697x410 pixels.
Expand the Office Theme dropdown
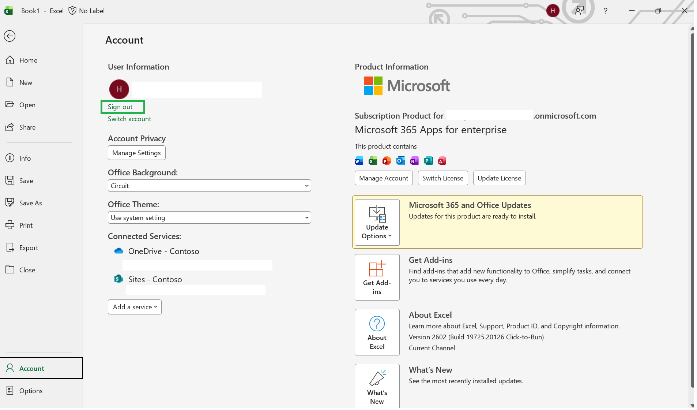[209, 217]
